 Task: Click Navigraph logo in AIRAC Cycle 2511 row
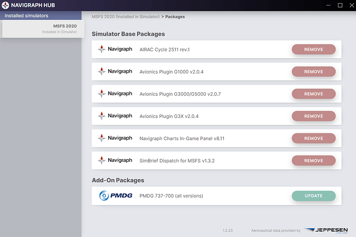tap(115, 49)
